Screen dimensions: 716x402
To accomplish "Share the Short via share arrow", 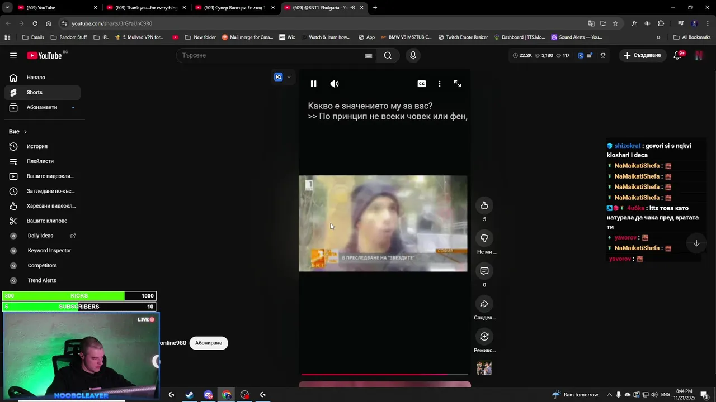I will pyautogui.click(x=484, y=304).
